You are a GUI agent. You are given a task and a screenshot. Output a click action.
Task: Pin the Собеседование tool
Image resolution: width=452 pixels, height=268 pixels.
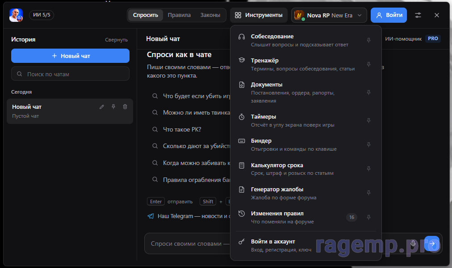(368, 40)
